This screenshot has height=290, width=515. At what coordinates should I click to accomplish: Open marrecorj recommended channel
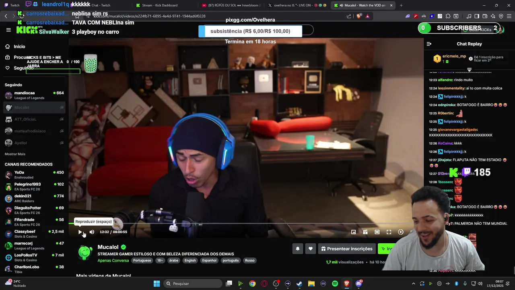[34, 246]
